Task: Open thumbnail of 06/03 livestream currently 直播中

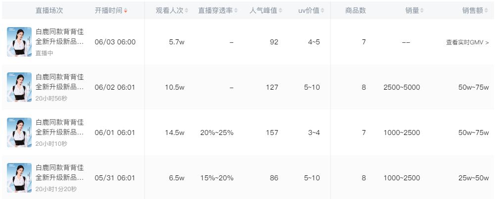Action: click(19, 42)
